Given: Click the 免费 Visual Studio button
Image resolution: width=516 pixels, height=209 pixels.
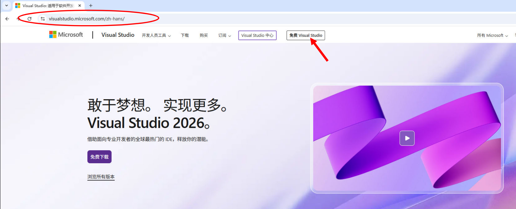Looking at the screenshot, I should point(306,35).
